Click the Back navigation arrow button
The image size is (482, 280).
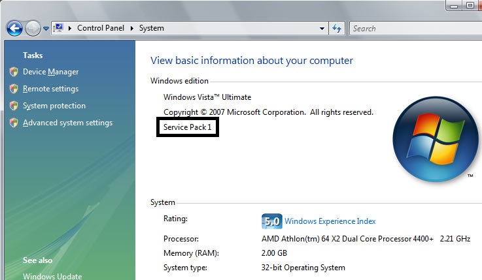[15, 29]
